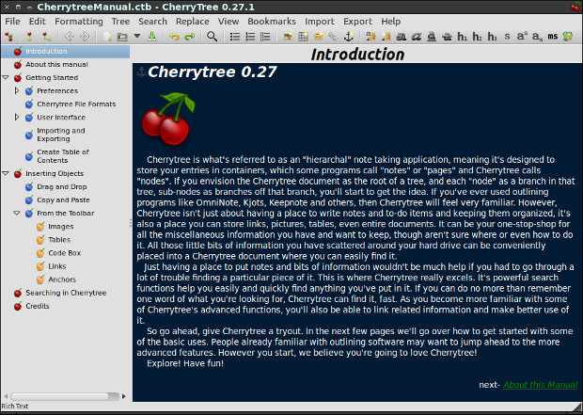Redo the last undone change
The image size is (583, 415).
point(190,37)
